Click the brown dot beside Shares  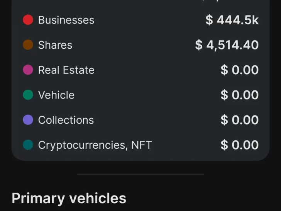(x=28, y=45)
